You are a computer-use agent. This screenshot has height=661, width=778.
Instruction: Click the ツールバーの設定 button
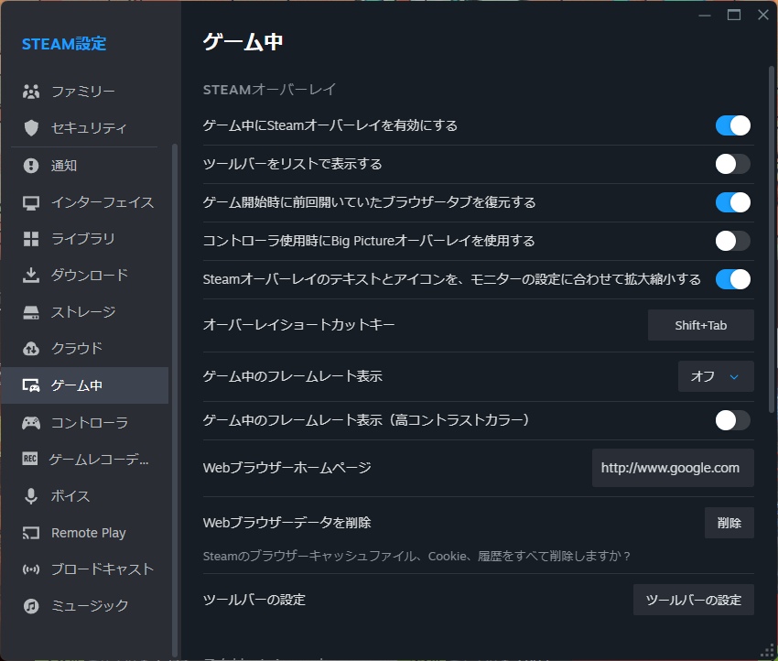click(x=693, y=600)
